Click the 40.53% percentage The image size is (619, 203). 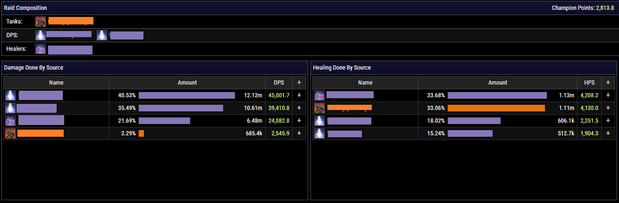127,95
